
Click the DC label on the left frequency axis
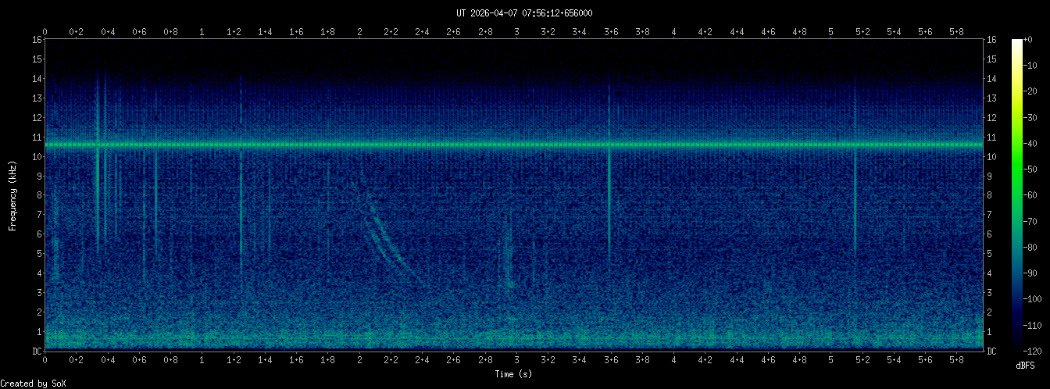pos(37,352)
